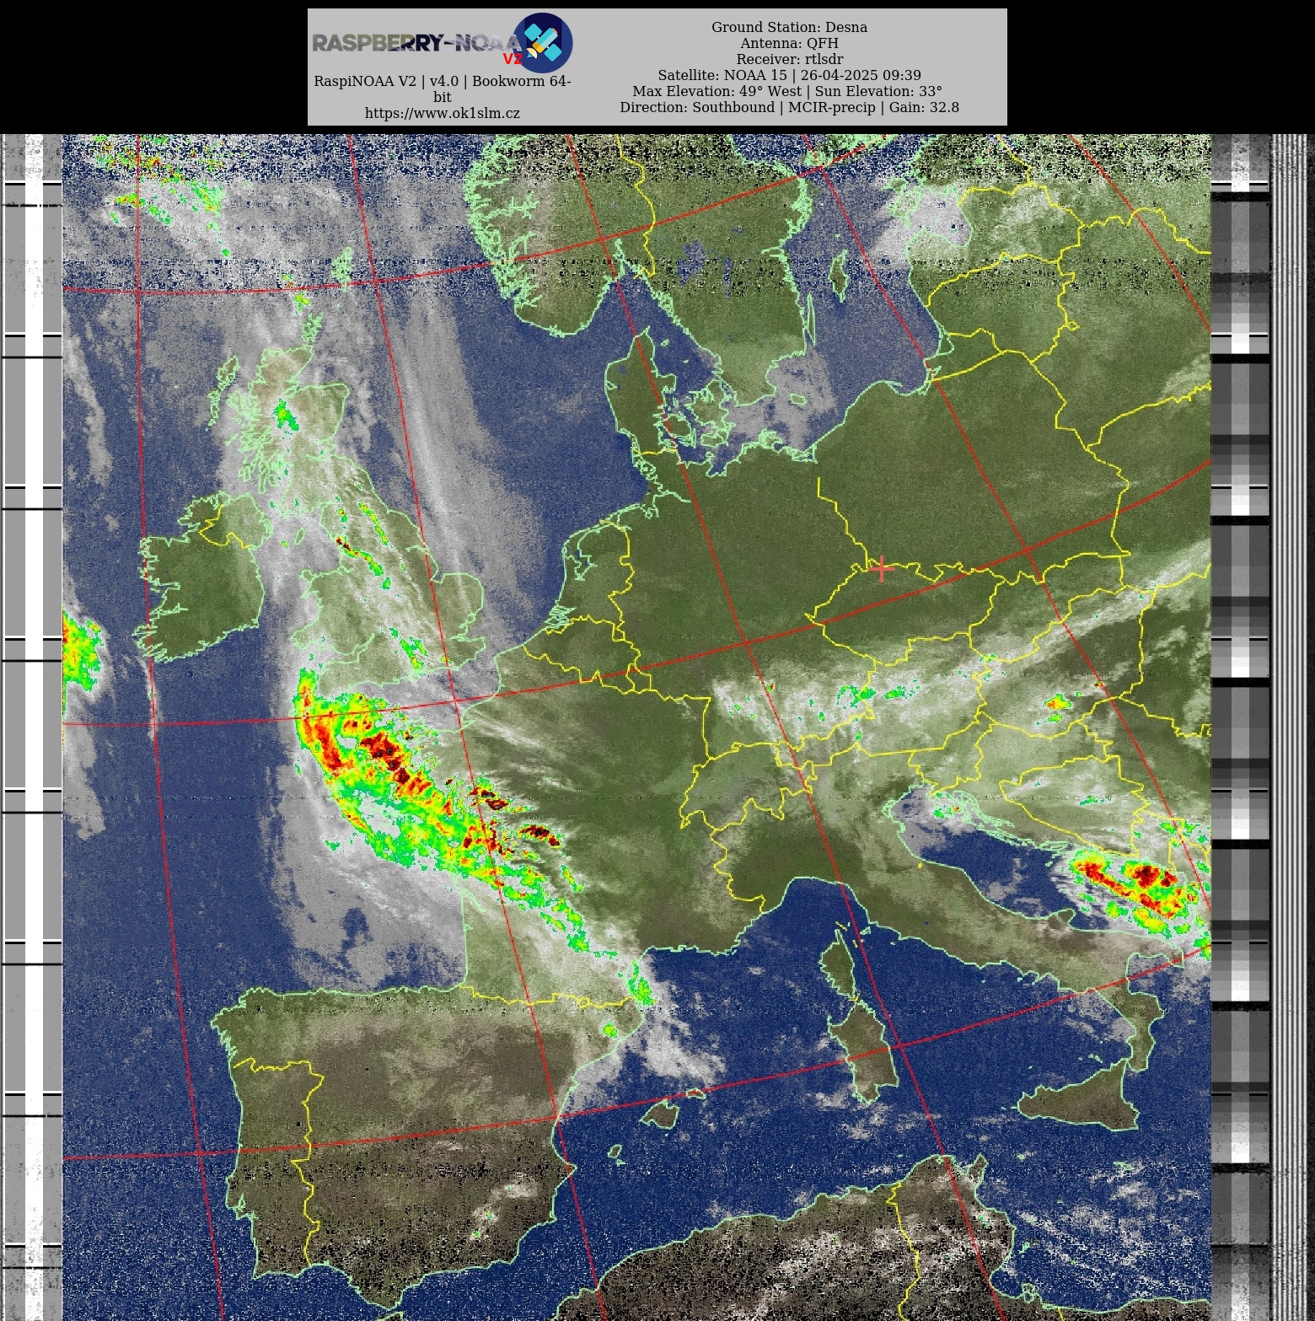The image size is (1315, 1321).
Task: Click the Raspberry-NOAA V2 satellite logo icon
Action: click(x=542, y=42)
